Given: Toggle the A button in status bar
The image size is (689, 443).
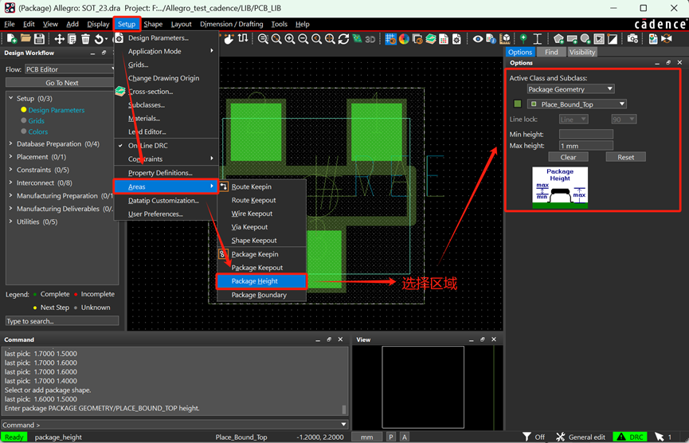Looking at the screenshot, I should (405, 437).
